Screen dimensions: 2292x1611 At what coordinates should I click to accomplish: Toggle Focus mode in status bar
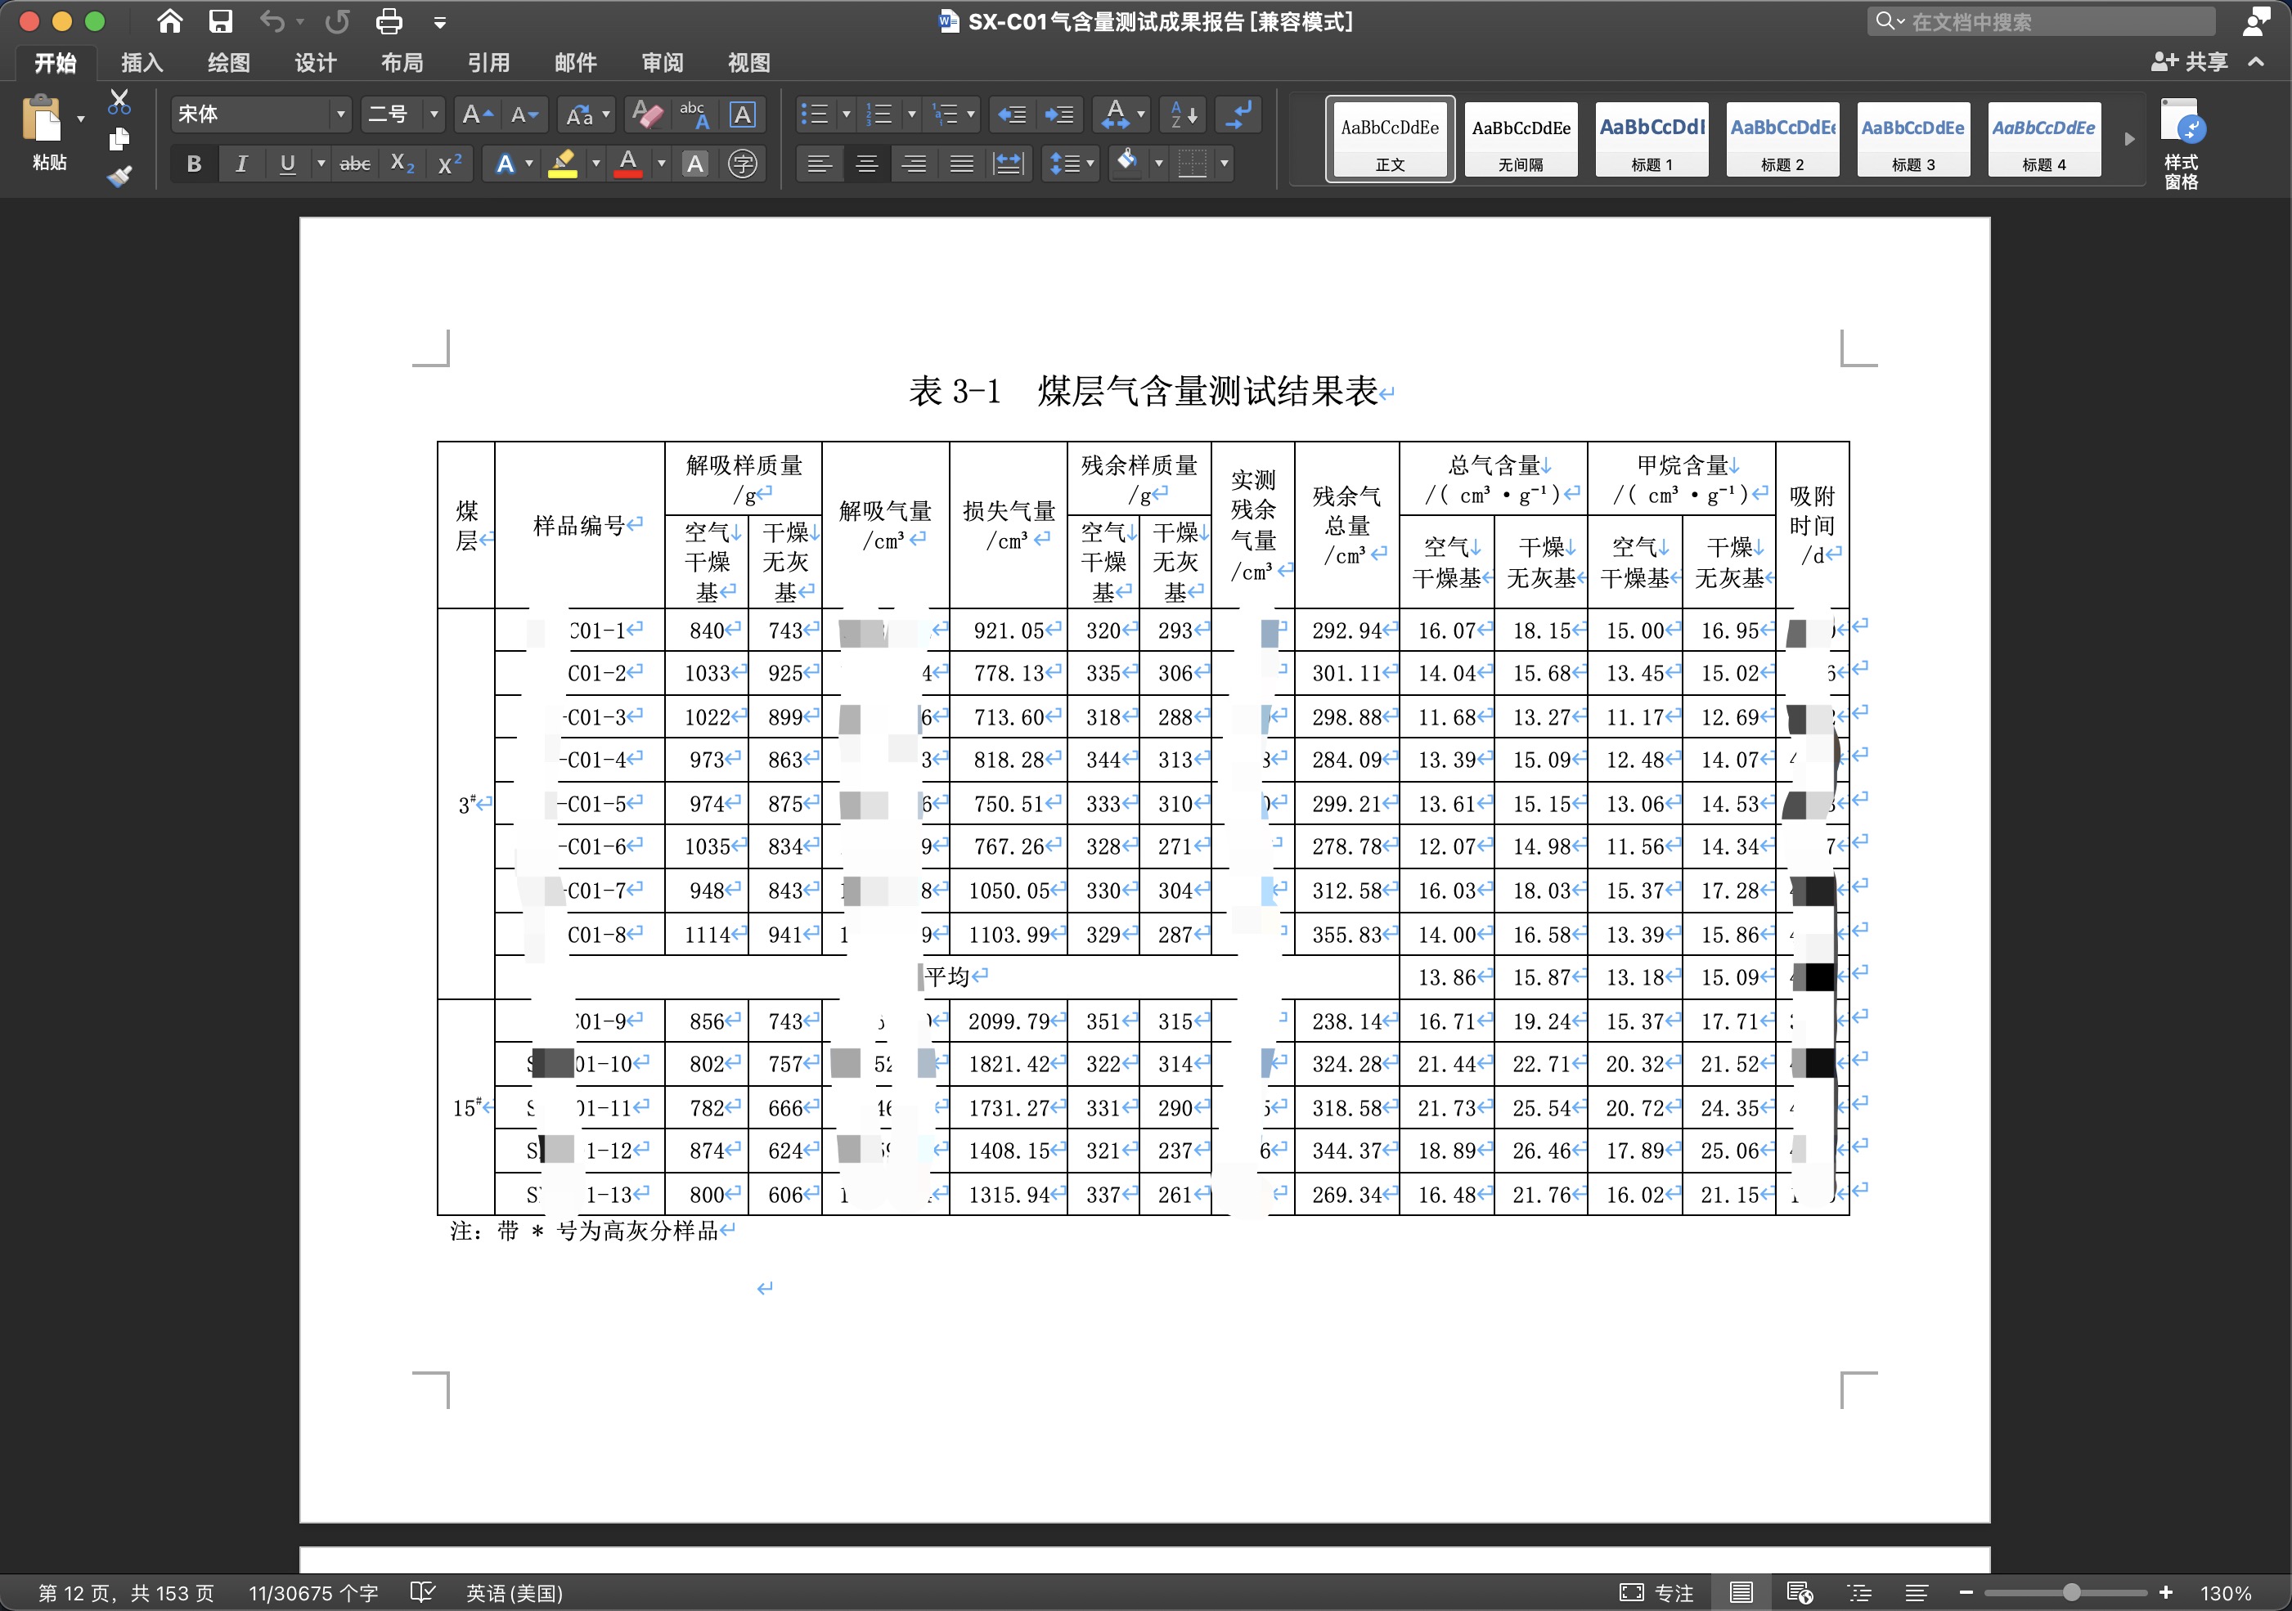[1657, 1593]
